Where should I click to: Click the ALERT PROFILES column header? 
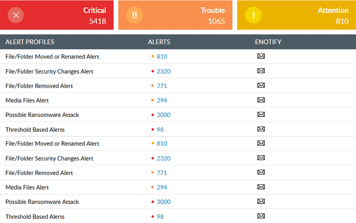(29, 42)
